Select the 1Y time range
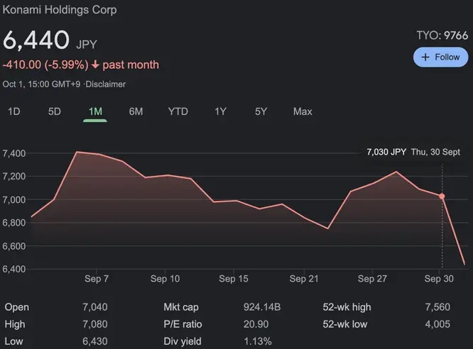Viewport: 473px width, 349px height. (x=220, y=111)
